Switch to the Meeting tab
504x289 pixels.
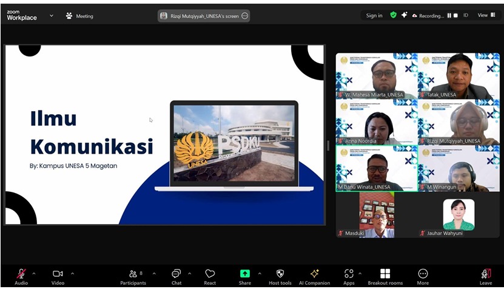[79, 16]
